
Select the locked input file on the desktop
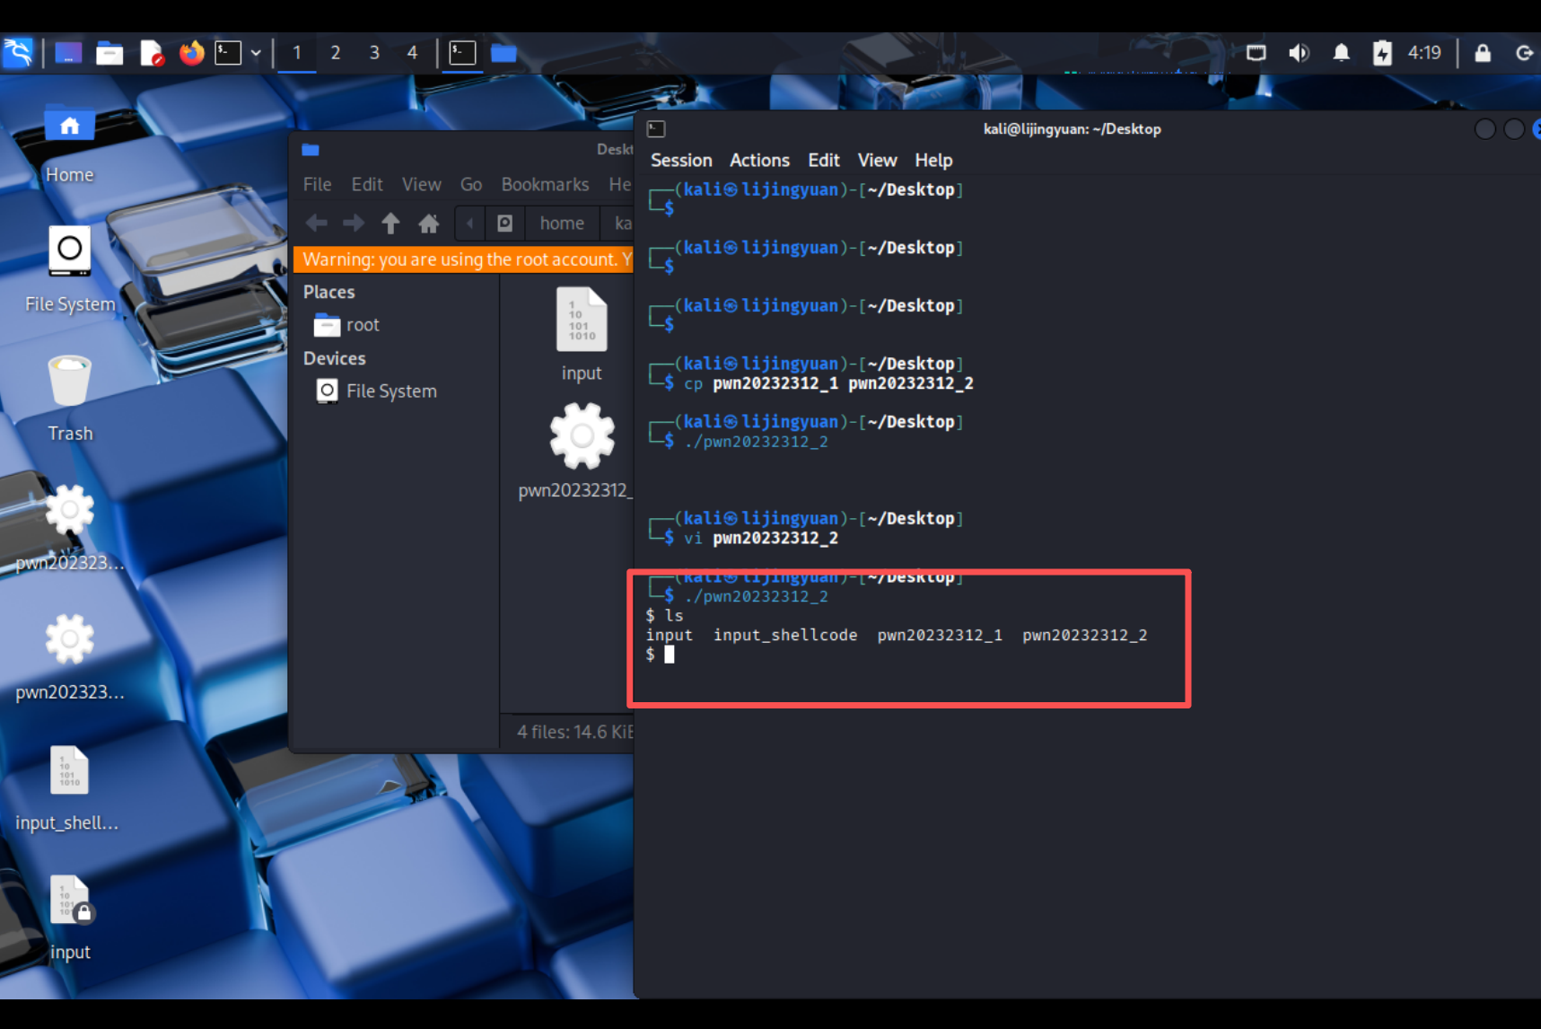coord(70,919)
